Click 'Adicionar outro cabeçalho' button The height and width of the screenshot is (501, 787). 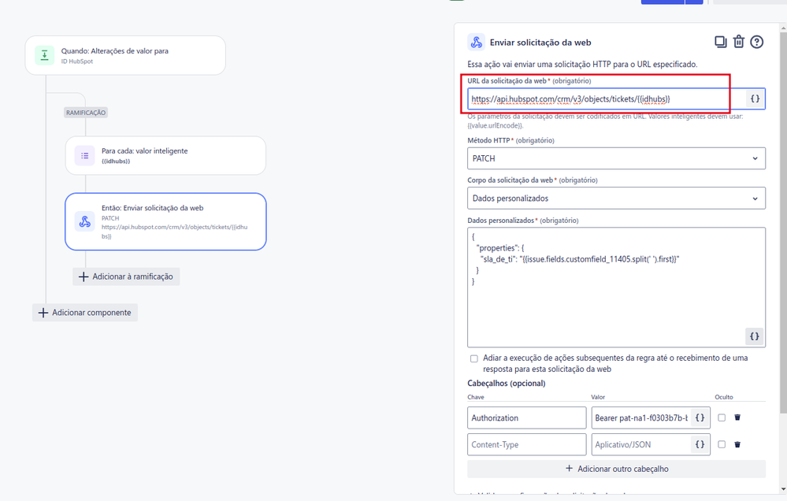616,469
